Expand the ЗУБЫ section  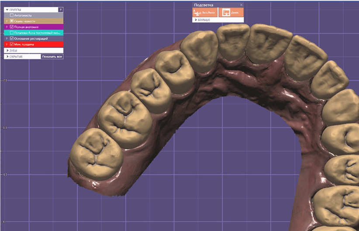click(7, 50)
